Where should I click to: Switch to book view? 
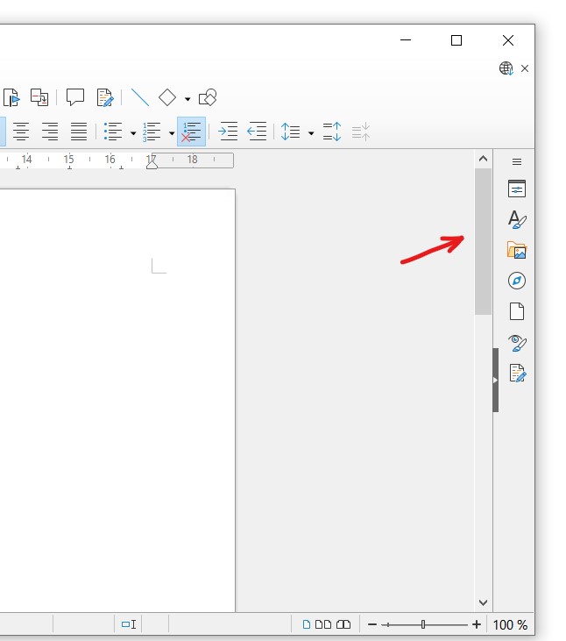coord(343,624)
